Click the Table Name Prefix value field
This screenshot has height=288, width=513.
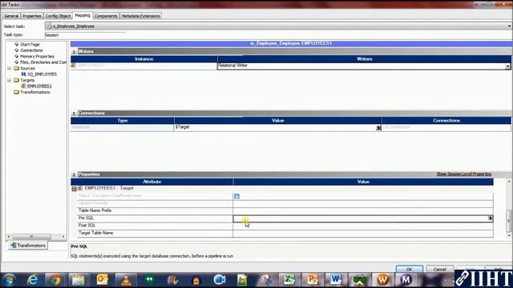click(363, 211)
